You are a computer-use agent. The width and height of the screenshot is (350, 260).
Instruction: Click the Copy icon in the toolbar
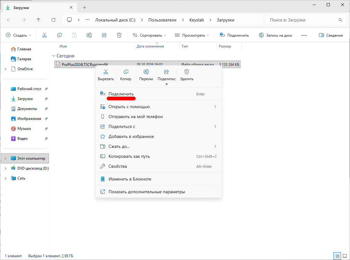(59, 35)
